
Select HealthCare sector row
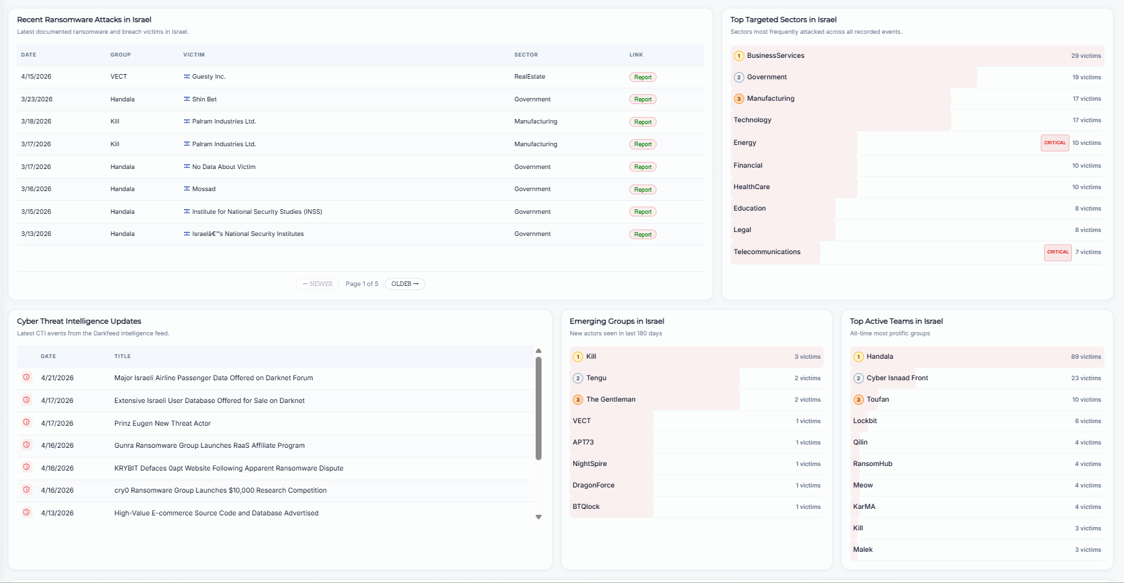coord(917,187)
